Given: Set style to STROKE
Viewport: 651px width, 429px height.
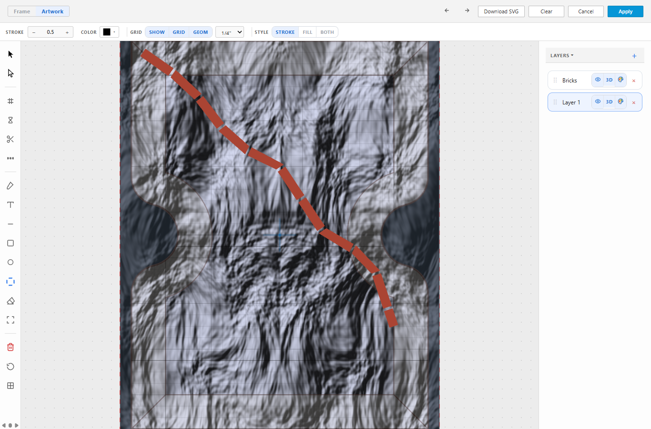Looking at the screenshot, I should 285,32.
